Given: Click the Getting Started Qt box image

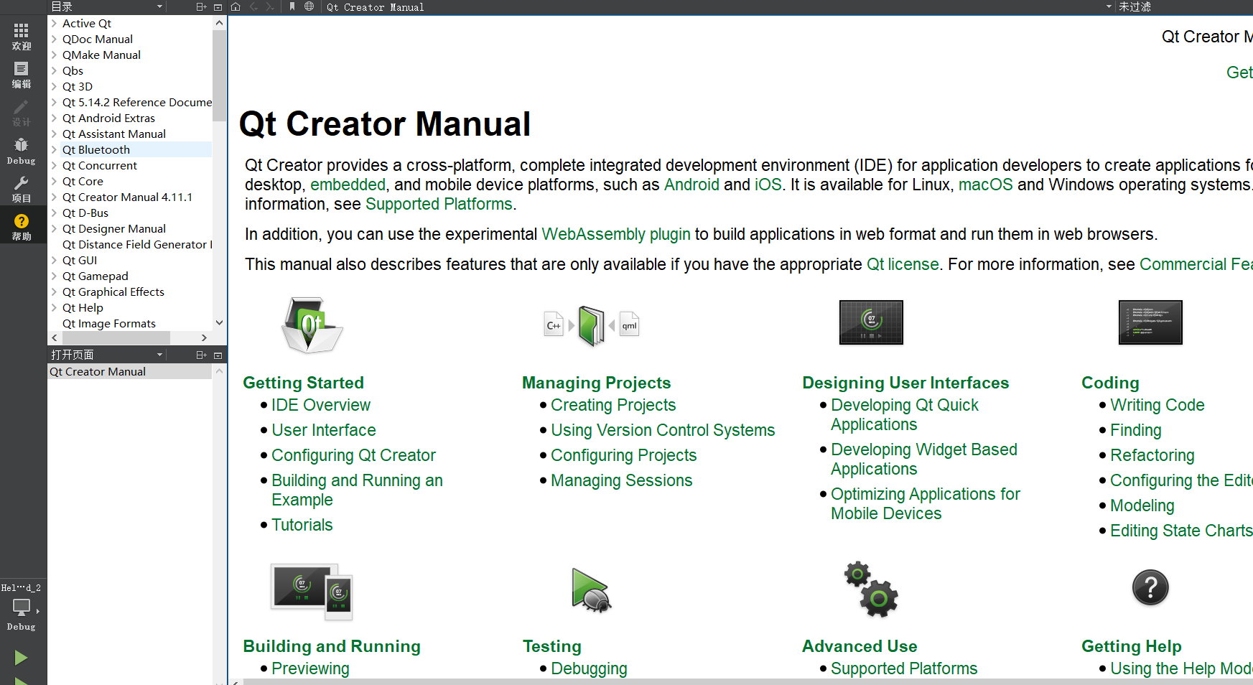Looking at the screenshot, I should pyautogui.click(x=312, y=325).
